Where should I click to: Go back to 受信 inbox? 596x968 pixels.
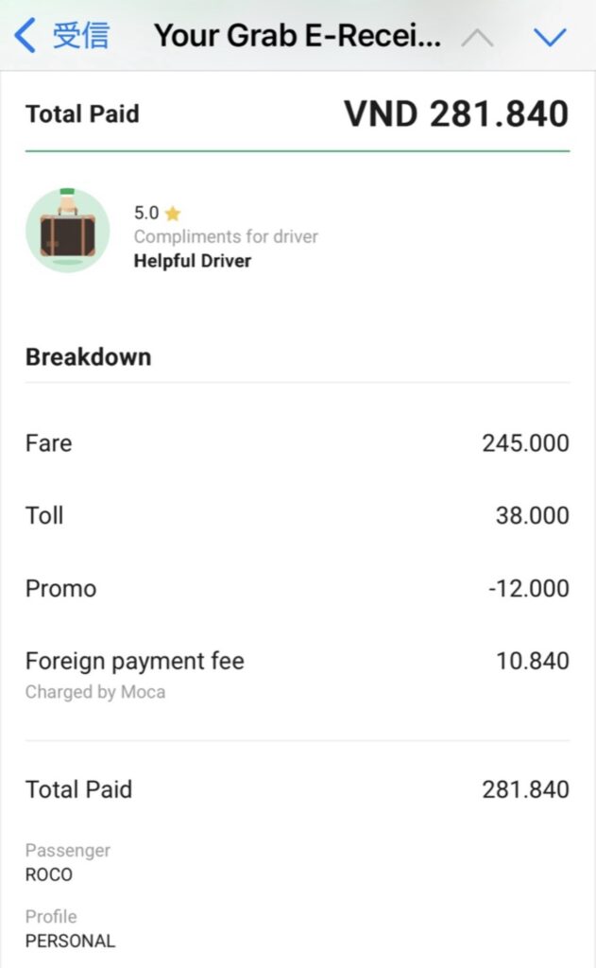click(80, 37)
